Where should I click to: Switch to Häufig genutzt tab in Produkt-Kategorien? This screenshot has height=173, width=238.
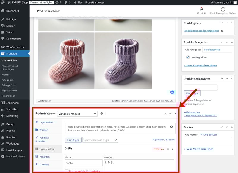click(212, 50)
